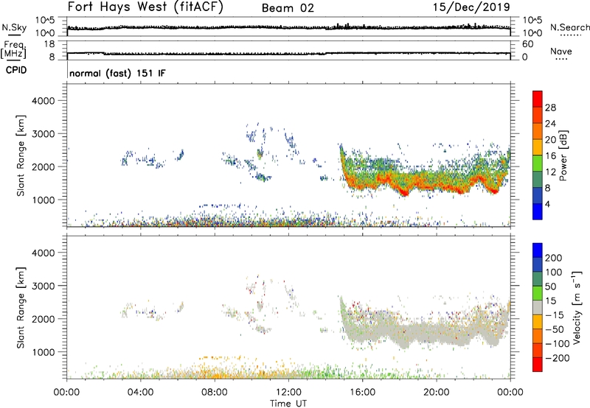The image size is (590, 408).
Task: Click the "Time UT" axis title
Action: [288, 403]
